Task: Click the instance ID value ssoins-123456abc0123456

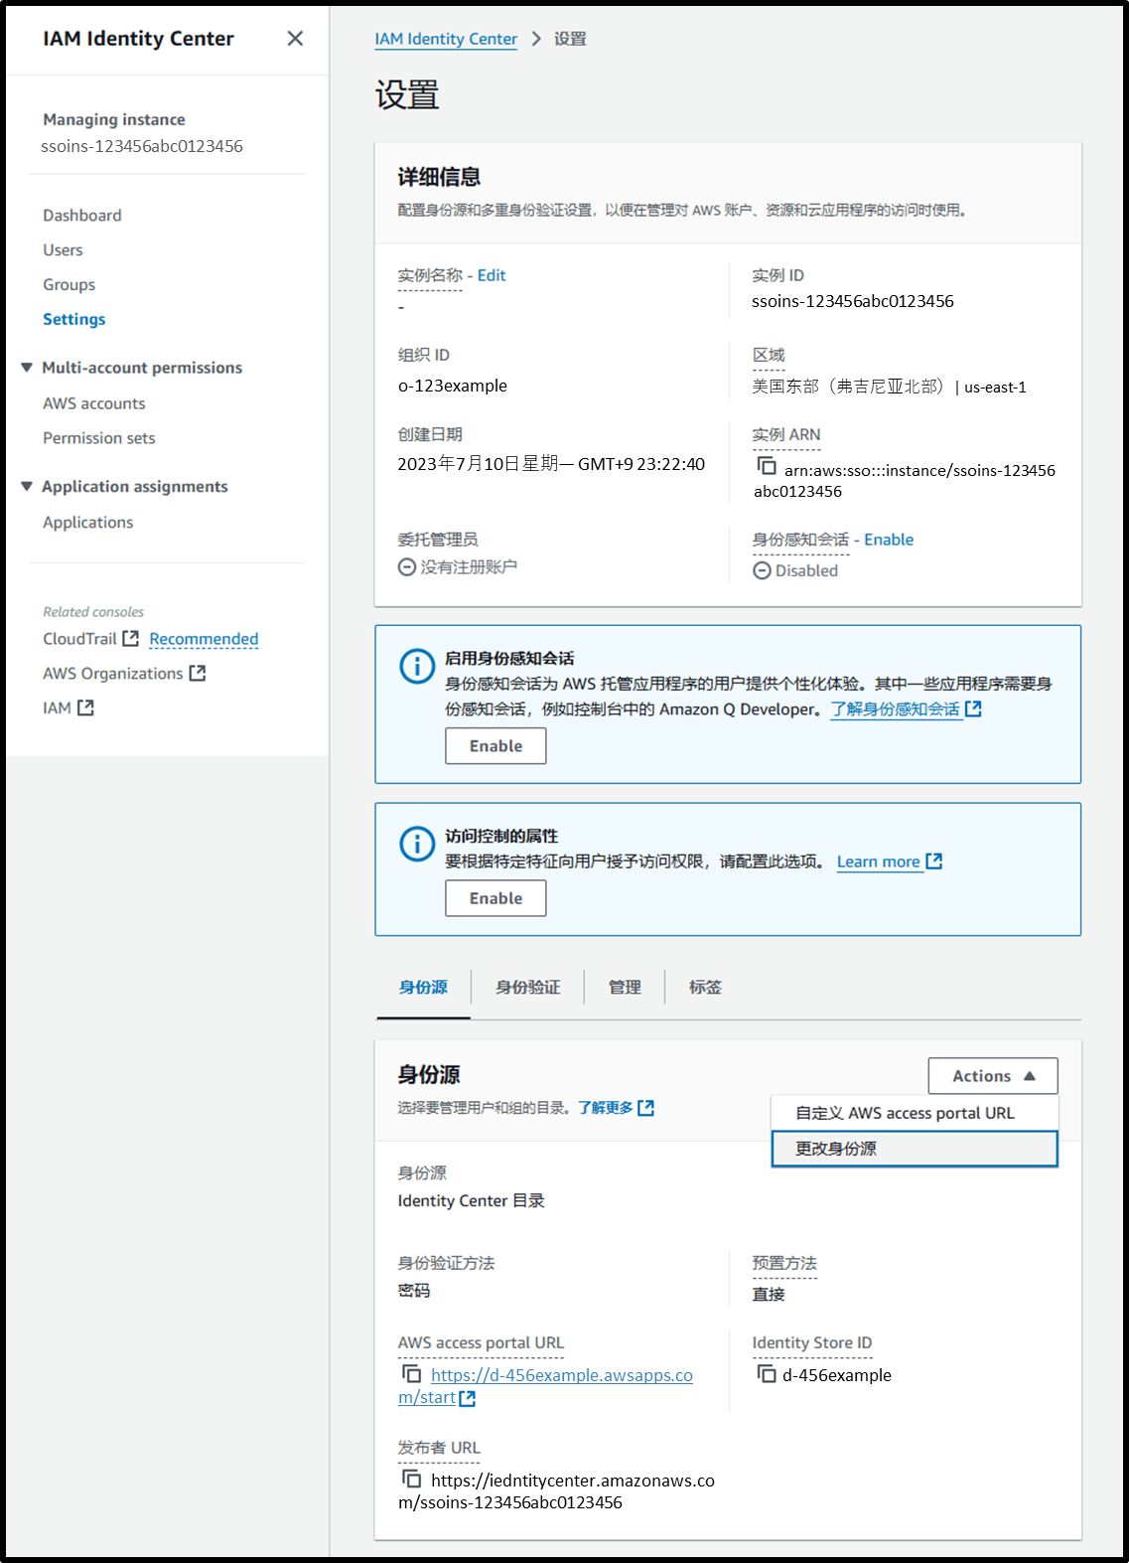Action: tap(853, 301)
